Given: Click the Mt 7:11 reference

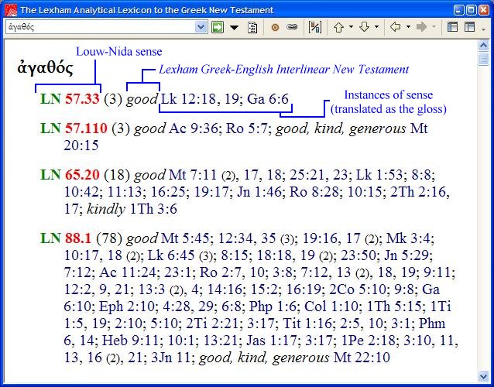Looking at the screenshot, I should (193, 175).
